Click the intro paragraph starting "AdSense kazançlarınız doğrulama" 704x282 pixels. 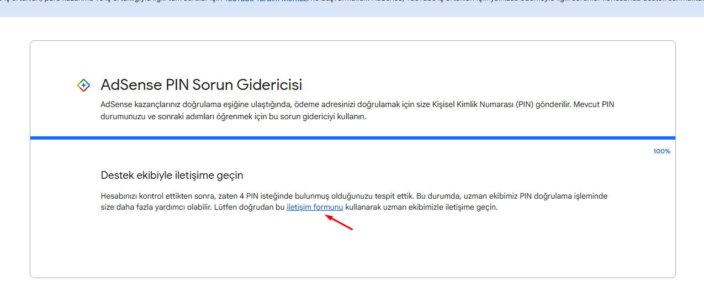pyautogui.click(x=357, y=110)
